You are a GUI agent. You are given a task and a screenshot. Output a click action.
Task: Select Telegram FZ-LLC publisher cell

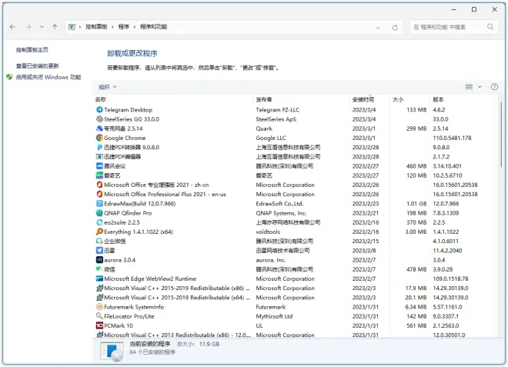click(278, 110)
